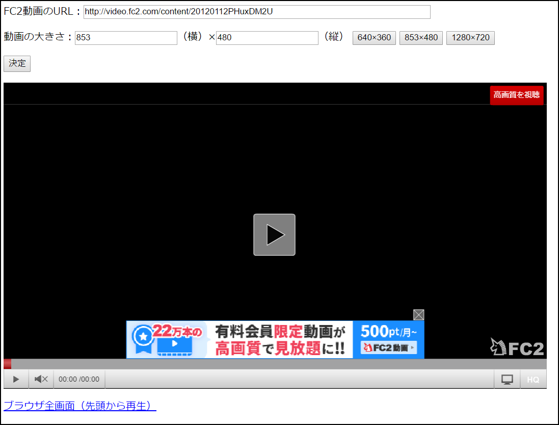Open the ブラウザ全画面 link

(79, 406)
